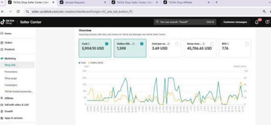Screen dimensions: 271x125
Task: Click the Seller Center title link
Action: click(31, 22)
